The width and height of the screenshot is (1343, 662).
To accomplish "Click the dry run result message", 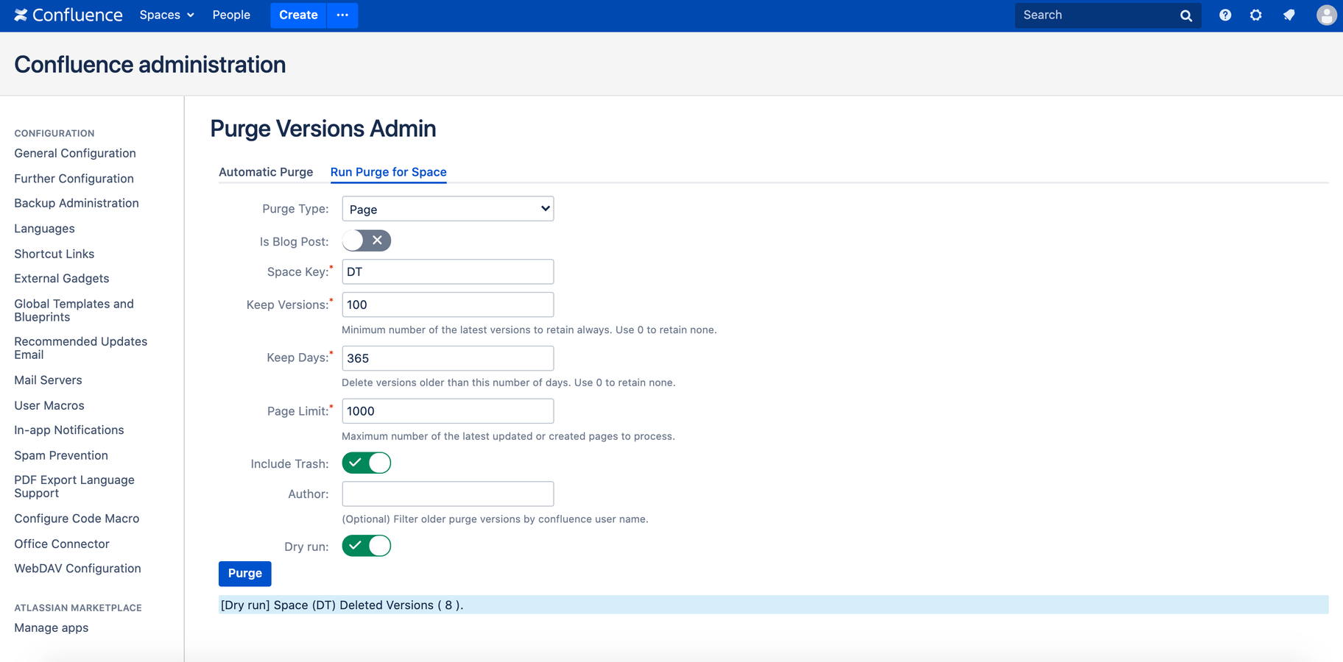I will (x=773, y=605).
